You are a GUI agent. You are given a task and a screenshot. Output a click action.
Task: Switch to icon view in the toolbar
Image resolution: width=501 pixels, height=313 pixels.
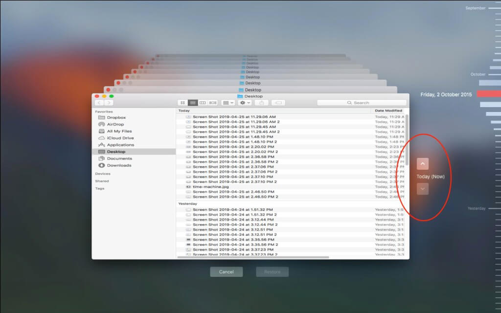click(183, 103)
